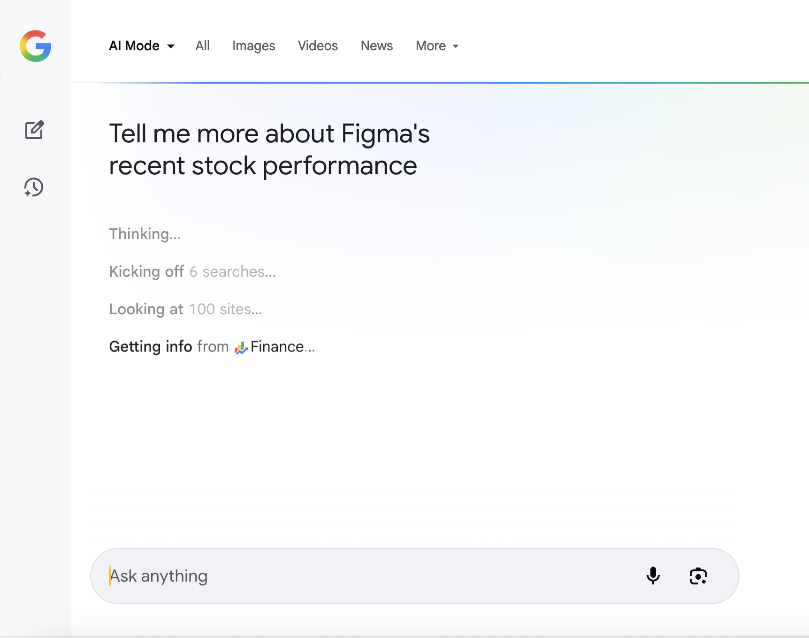The image size is (809, 638).
Task: Click the 'Kicking off 6 searches' step
Action: point(192,272)
